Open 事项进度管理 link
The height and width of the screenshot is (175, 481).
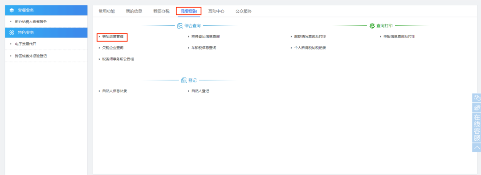tap(113, 37)
